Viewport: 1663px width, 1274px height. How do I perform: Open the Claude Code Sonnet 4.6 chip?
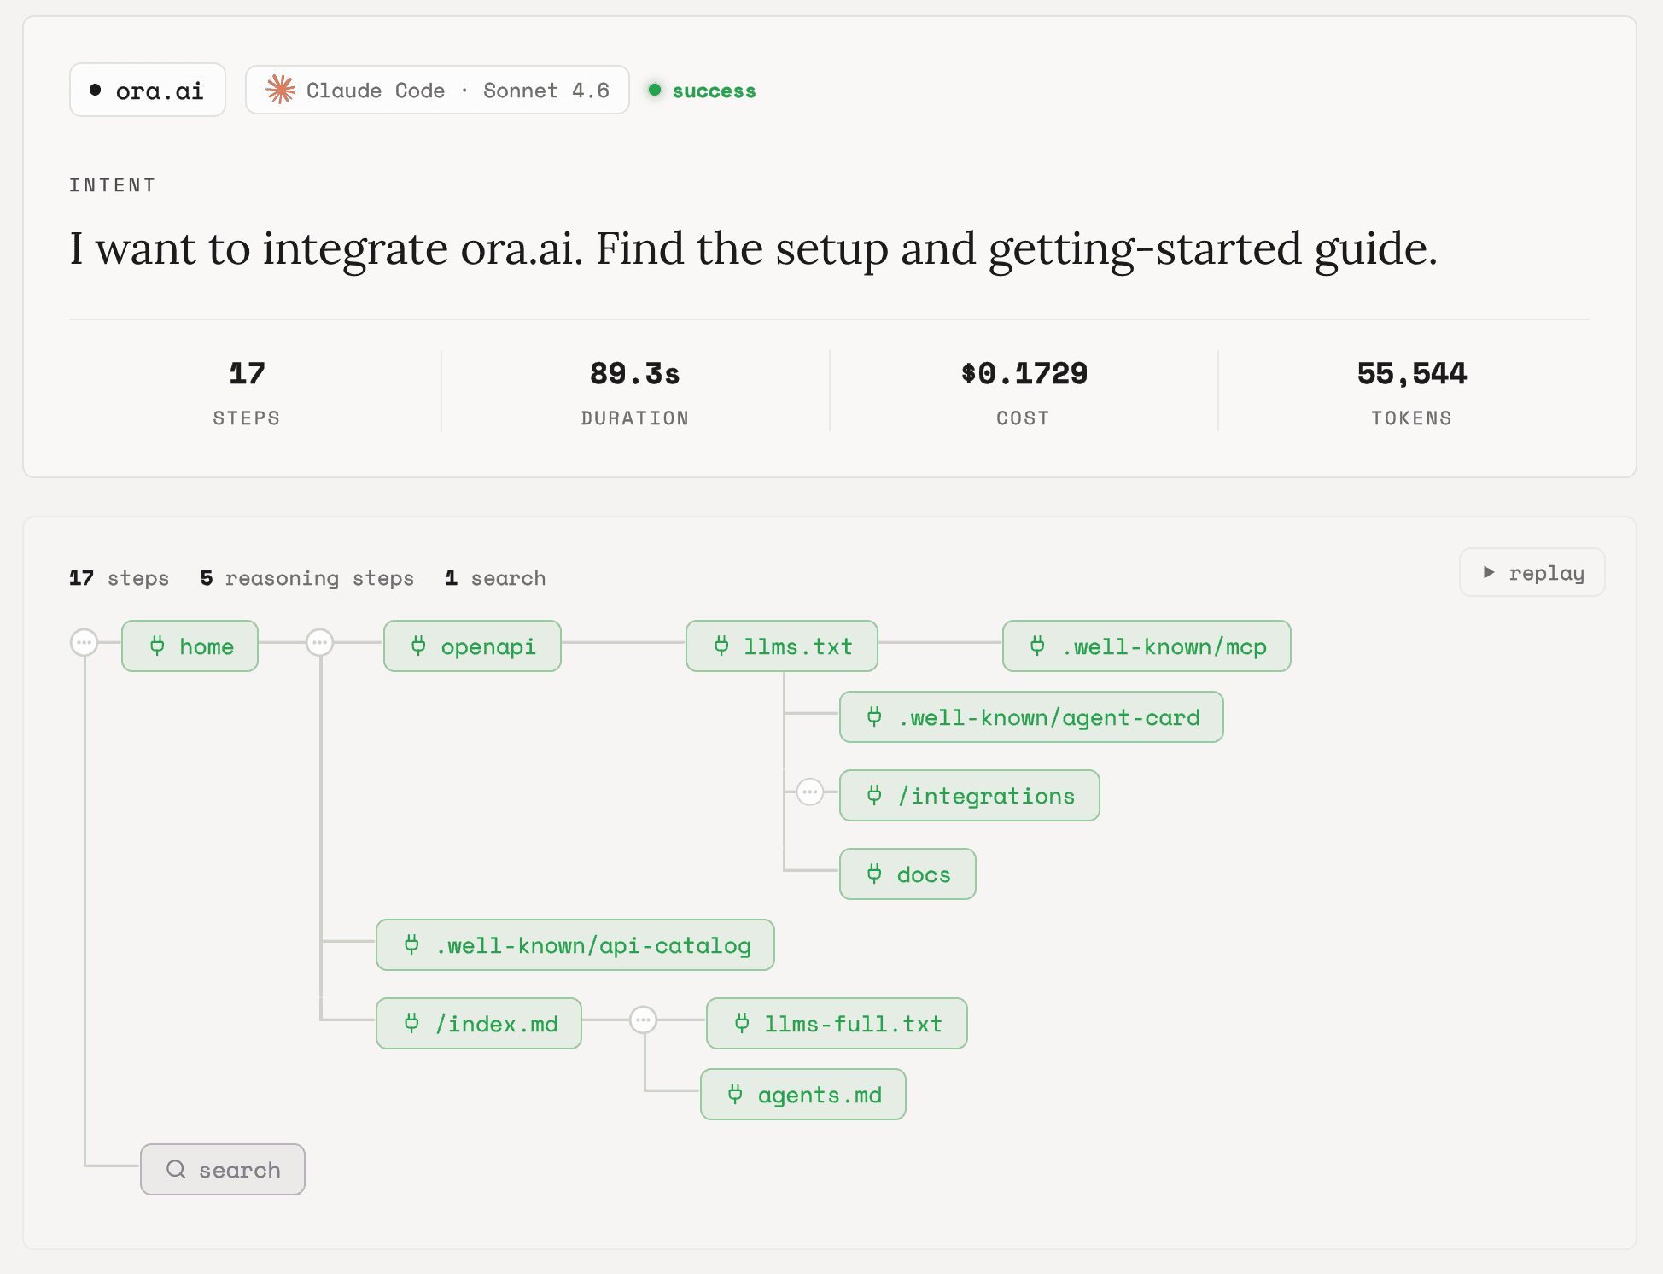tap(437, 90)
